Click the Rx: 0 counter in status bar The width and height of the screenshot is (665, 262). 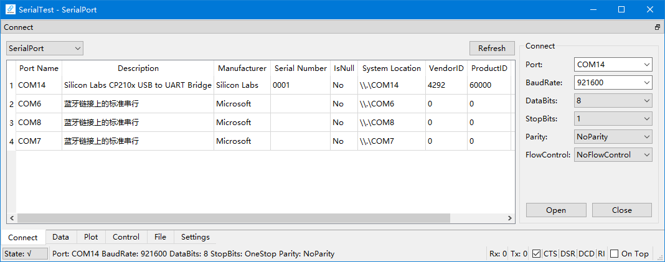pyautogui.click(x=498, y=254)
